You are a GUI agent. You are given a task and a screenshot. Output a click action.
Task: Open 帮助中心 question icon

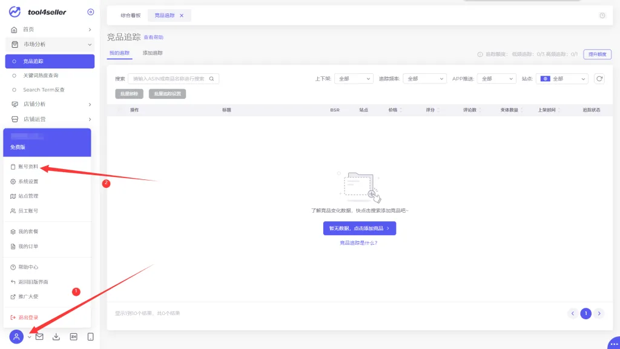pos(13,267)
